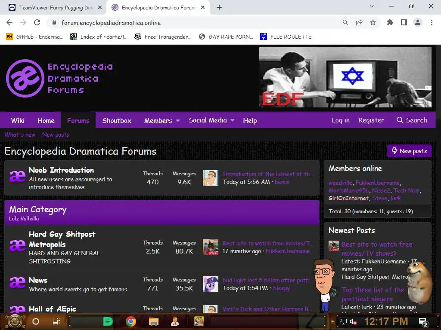The image size is (441, 330).
Task: Toggle the browser side panel icon
Action: [404, 22]
